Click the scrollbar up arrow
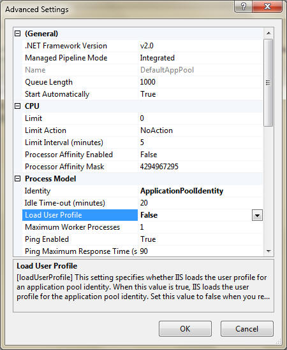 [269, 33]
